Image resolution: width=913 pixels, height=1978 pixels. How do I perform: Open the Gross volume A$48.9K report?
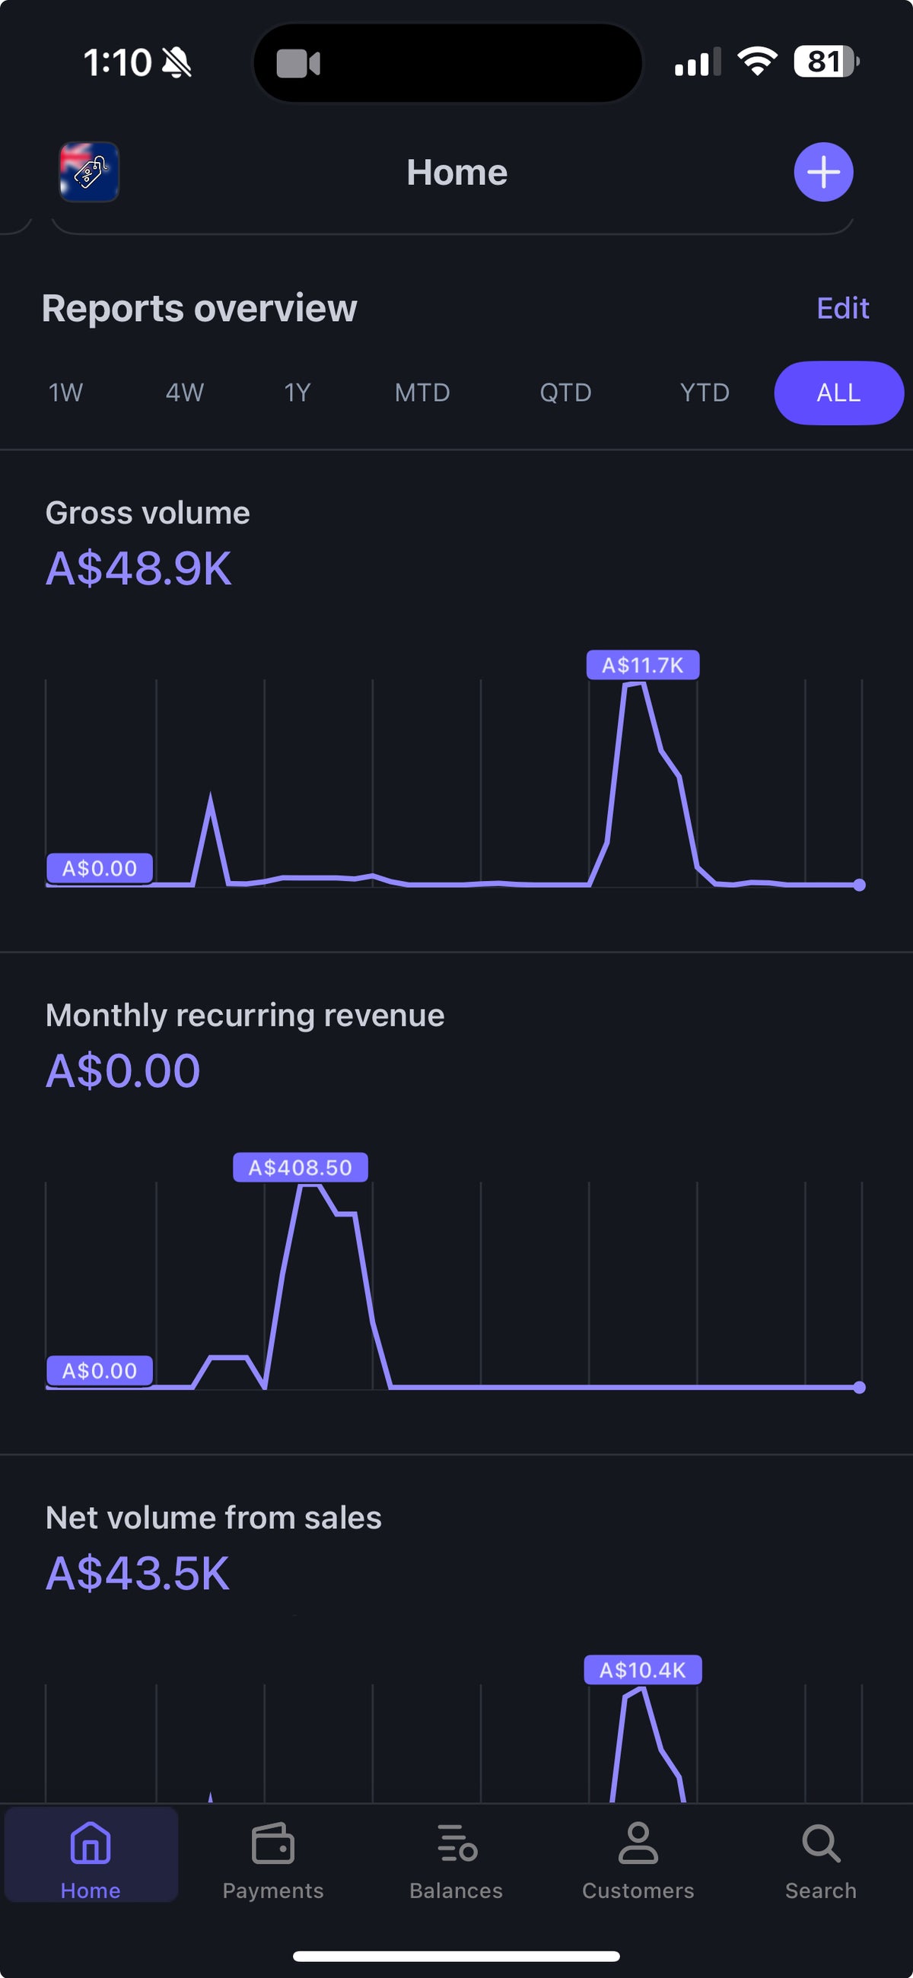tap(138, 568)
